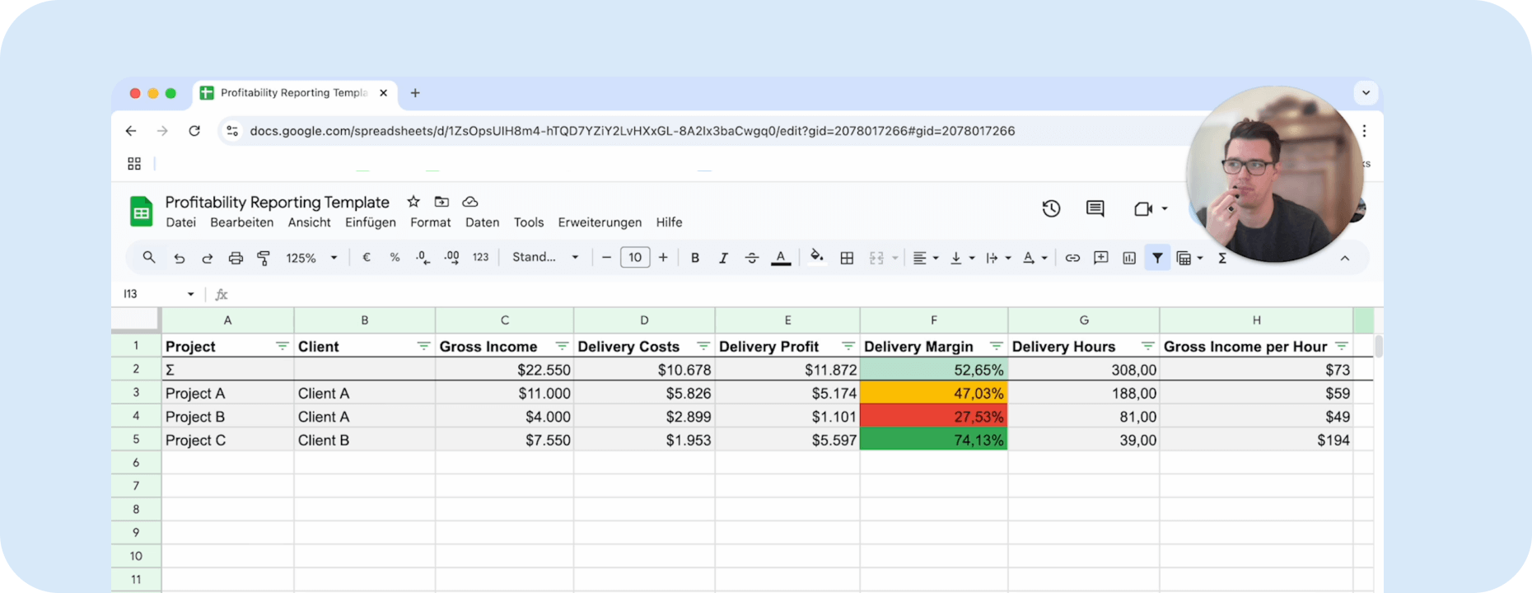Image resolution: width=1532 pixels, height=593 pixels.
Task: Open the text color picker
Action: [x=781, y=258]
